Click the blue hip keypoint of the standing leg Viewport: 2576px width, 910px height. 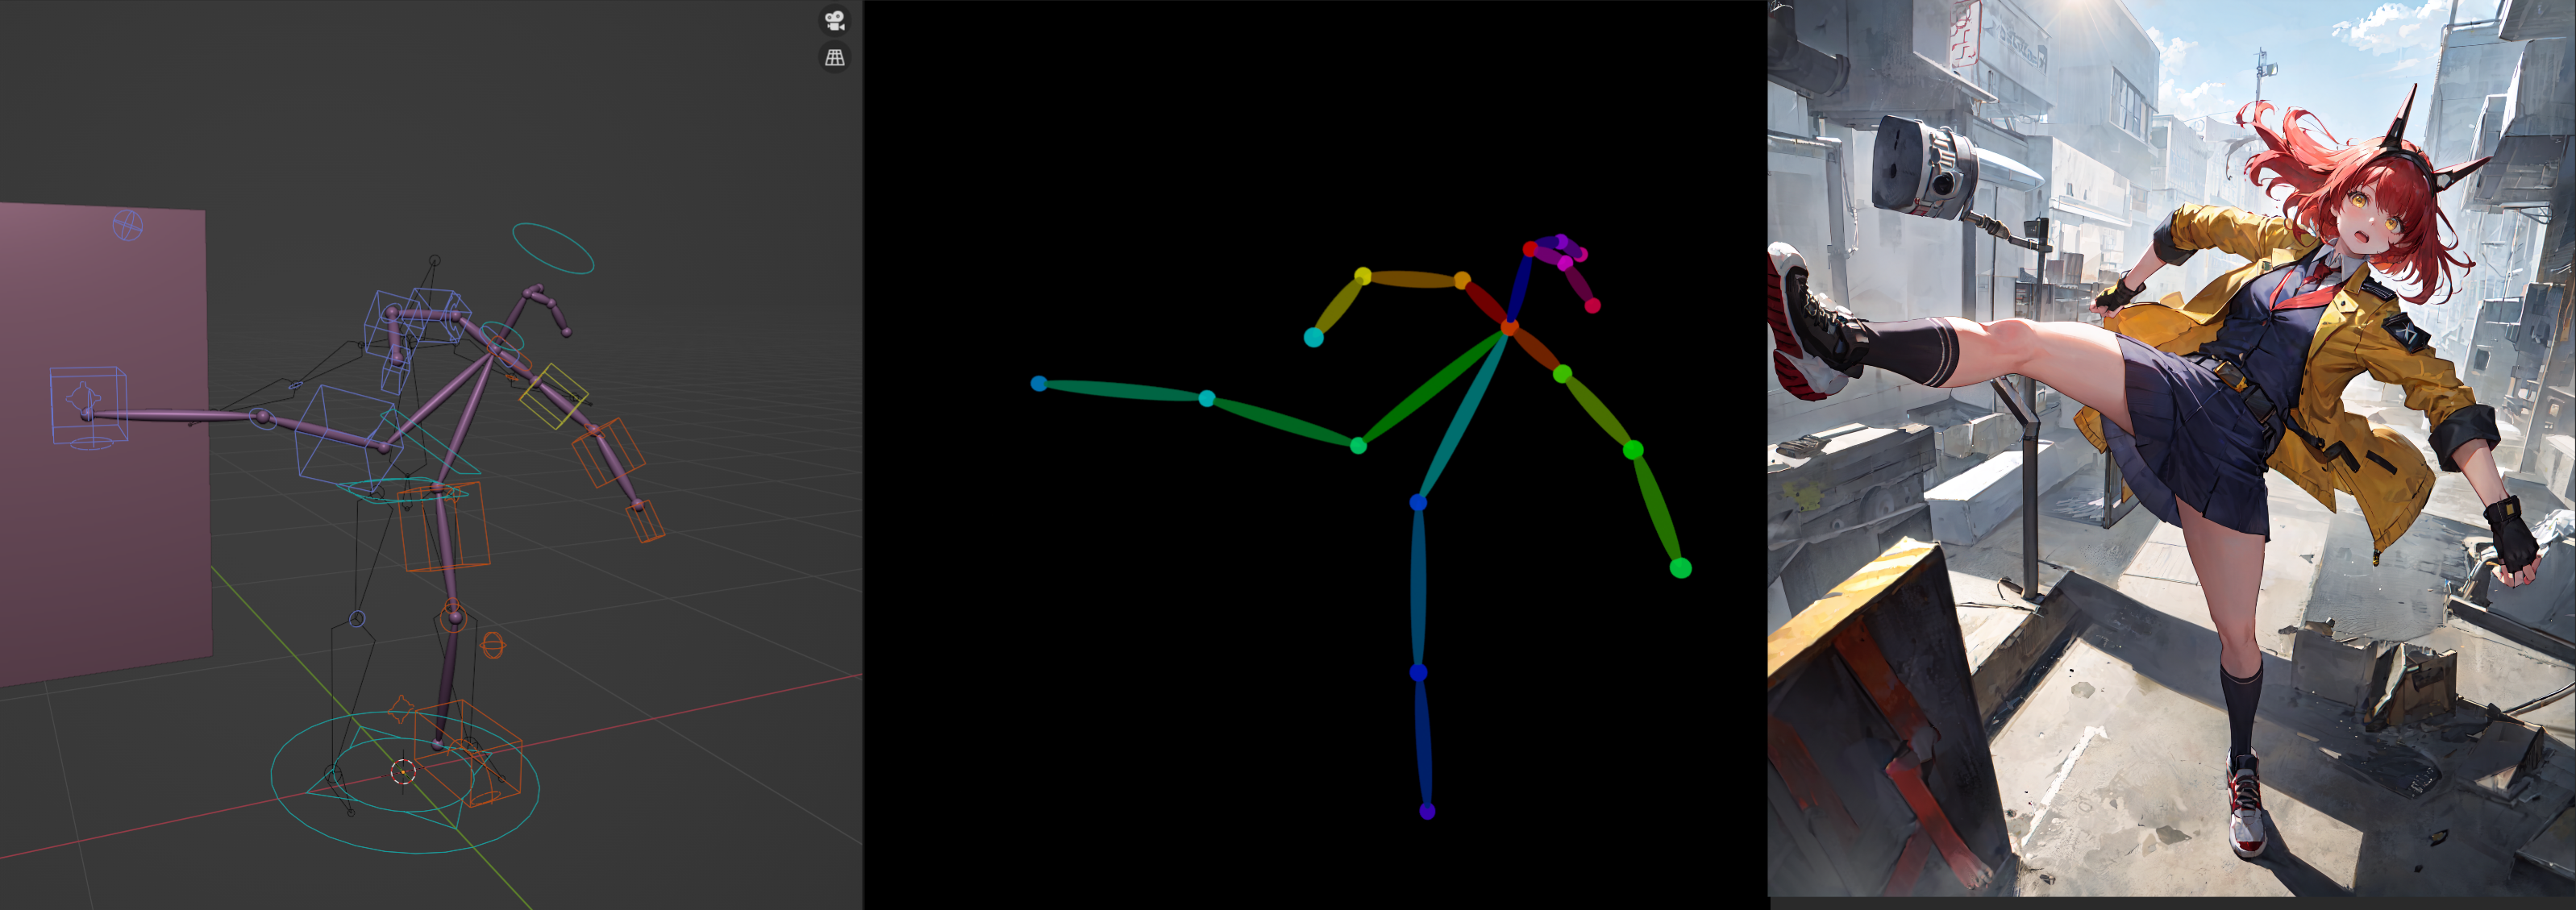coord(1418,503)
